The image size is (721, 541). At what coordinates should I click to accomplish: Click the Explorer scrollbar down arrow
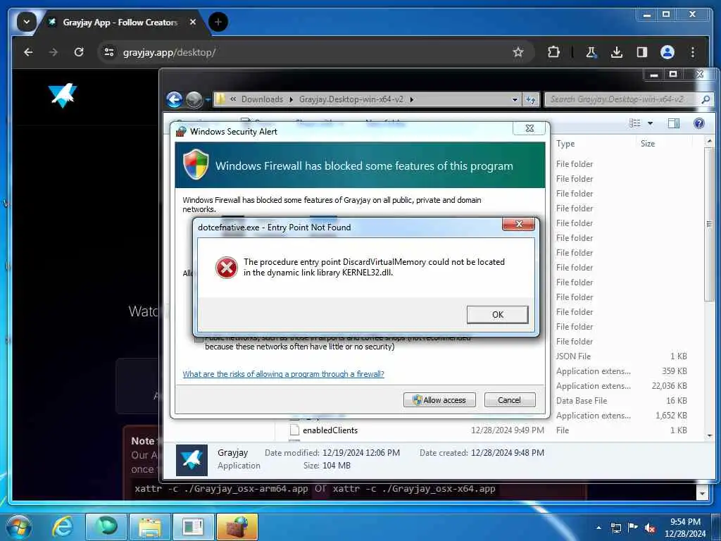pos(709,435)
